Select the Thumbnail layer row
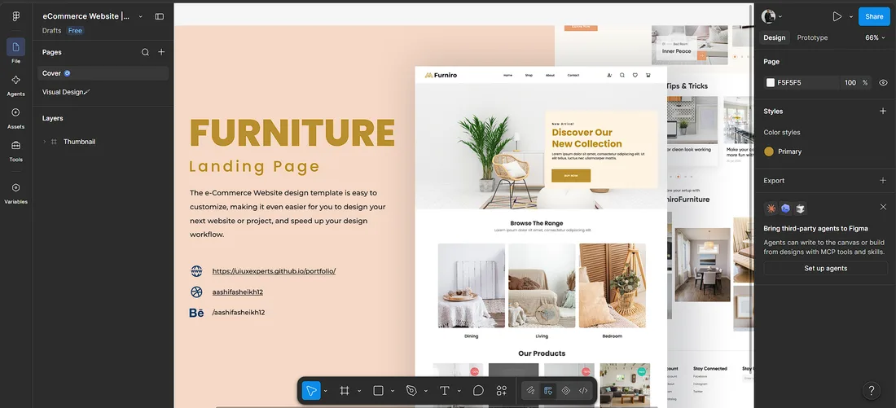The width and height of the screenshot is (896, 408). 103,142
